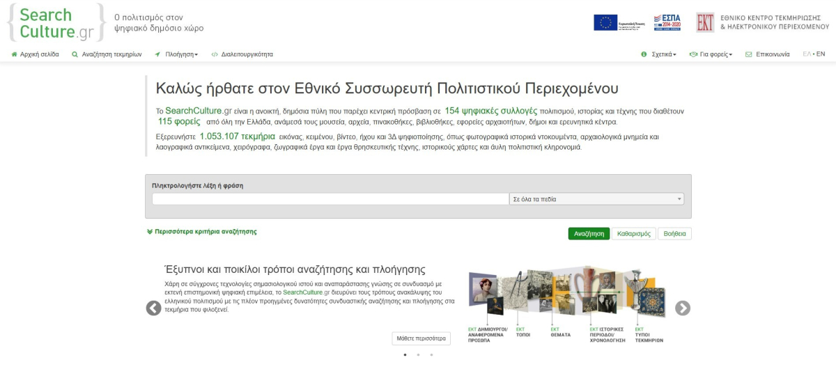Click the Καθαρισμός clear button

point(634,234)
